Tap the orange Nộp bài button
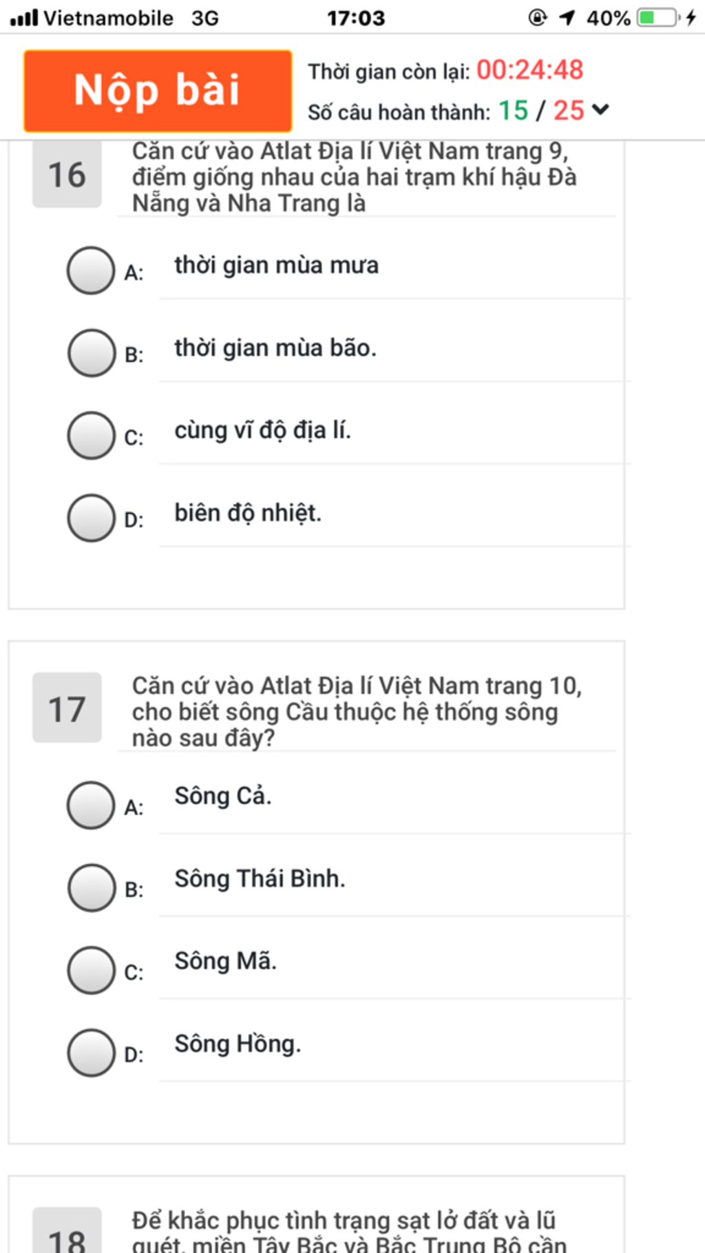The height and width of the screenshot is (1253, 705). [158, 91]
